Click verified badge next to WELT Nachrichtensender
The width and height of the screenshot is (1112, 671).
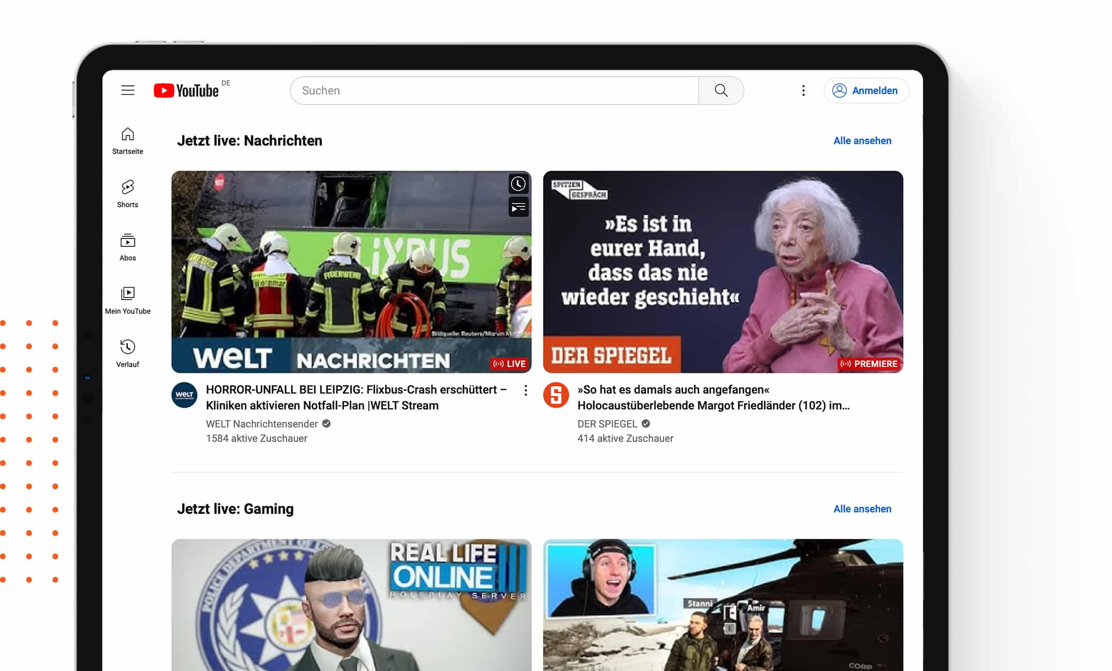coord(326,424)
